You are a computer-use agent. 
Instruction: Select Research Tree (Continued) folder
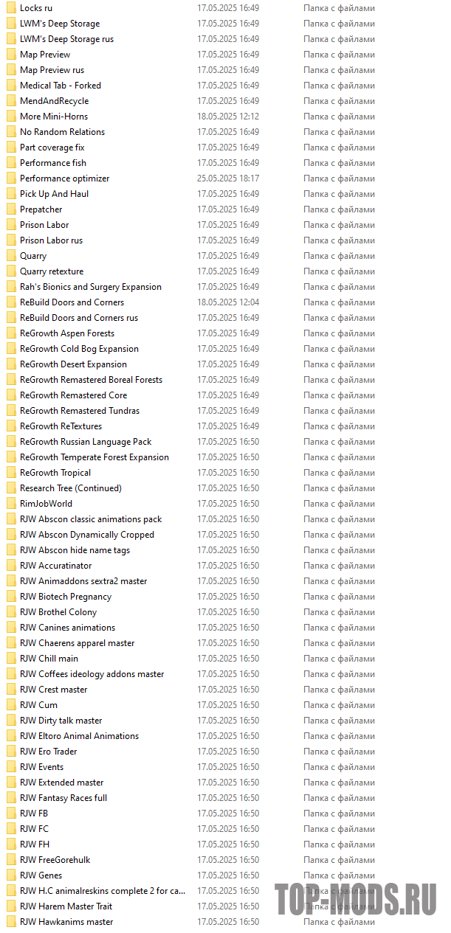coord(71,488)
